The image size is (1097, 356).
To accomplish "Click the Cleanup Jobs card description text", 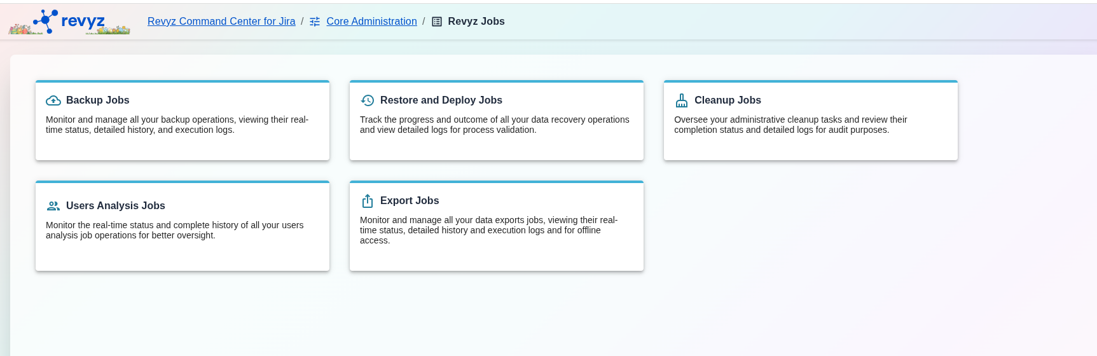I will coord(790,125).
